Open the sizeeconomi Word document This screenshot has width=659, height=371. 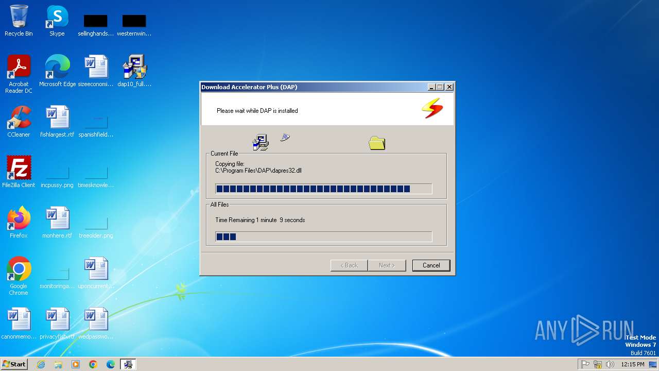pyautogui.click(x=96, y=71)
